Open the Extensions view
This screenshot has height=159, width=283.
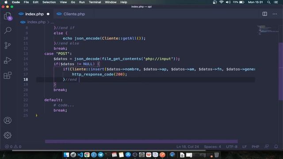[x=8, y=75]
